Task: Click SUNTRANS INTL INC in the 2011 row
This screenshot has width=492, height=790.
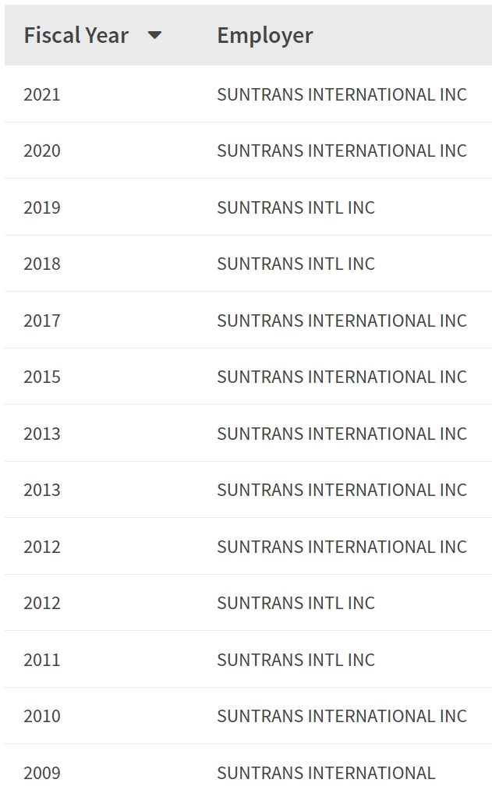Action: point(296,660)
